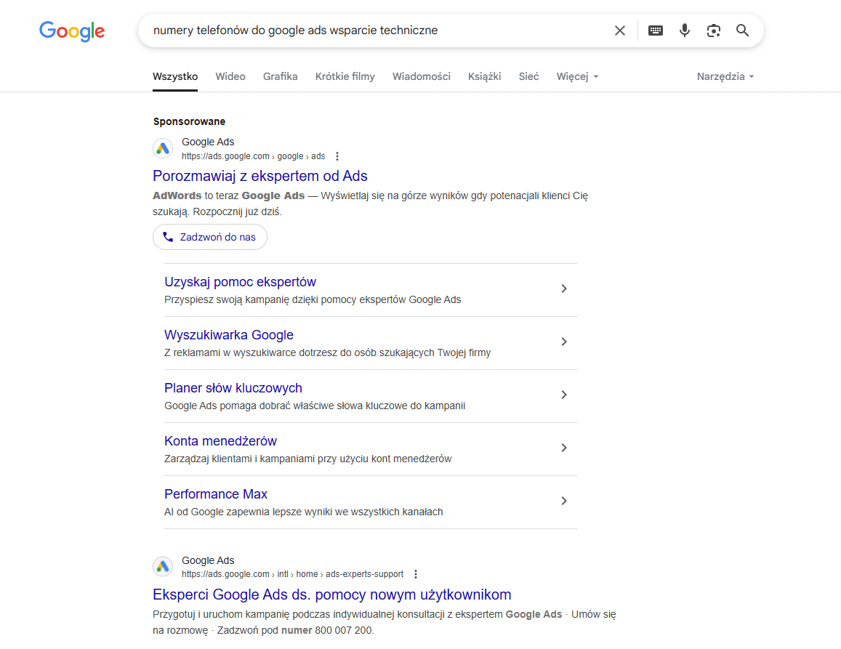841x649 pixels.
Task: Open the three-dot menu of the first Google Ads result
Action: click(x=337, y=156)
